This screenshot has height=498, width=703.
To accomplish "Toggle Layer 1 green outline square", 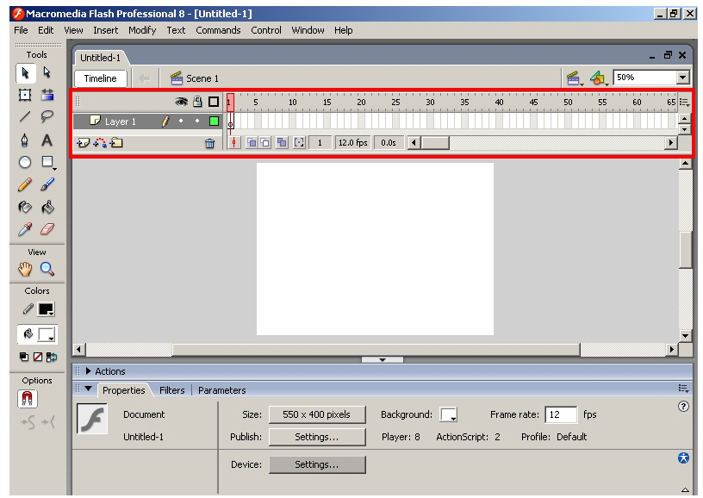I will [214, 121].
